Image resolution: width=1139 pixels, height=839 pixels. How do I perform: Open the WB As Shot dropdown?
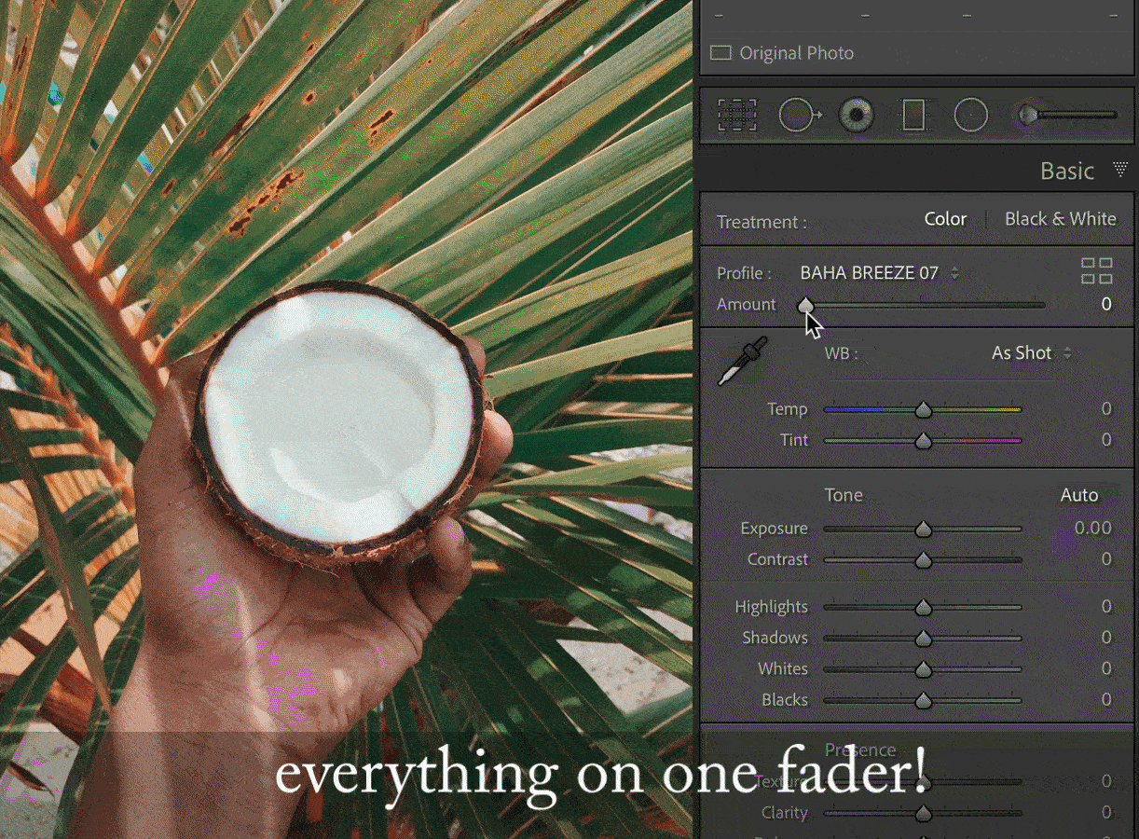[x=1031, y=353]
